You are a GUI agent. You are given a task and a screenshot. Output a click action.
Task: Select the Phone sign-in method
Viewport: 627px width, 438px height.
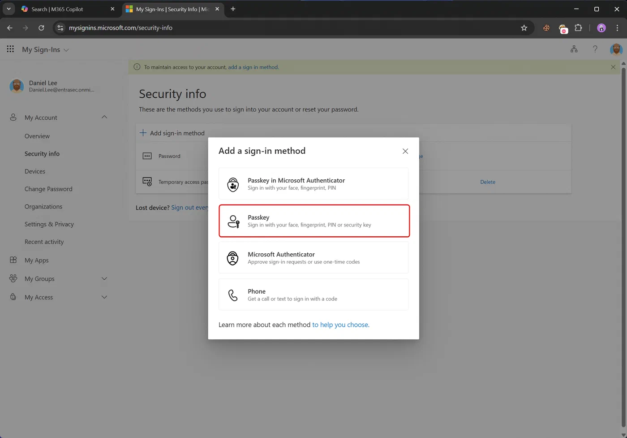pyautogui.click(x=313, y=295)
